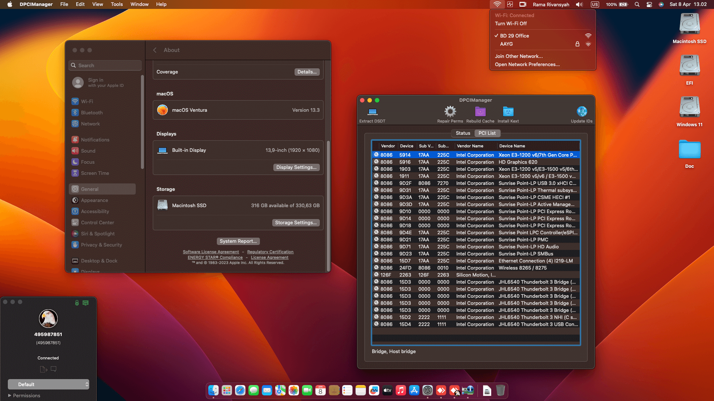This screenshot has width=714, height=401.
Task: Open the Default permission profile dropdown
Action: pyautogui.click(x=48, y=384)
